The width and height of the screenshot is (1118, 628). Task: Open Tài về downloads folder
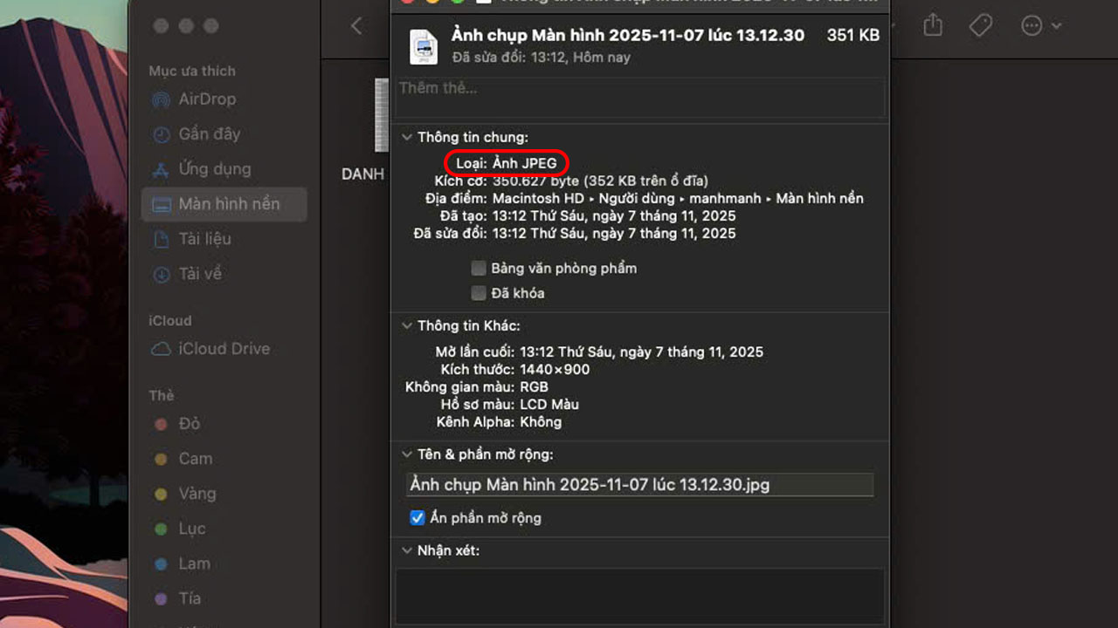pyautogui.click(x=200, y=274)
